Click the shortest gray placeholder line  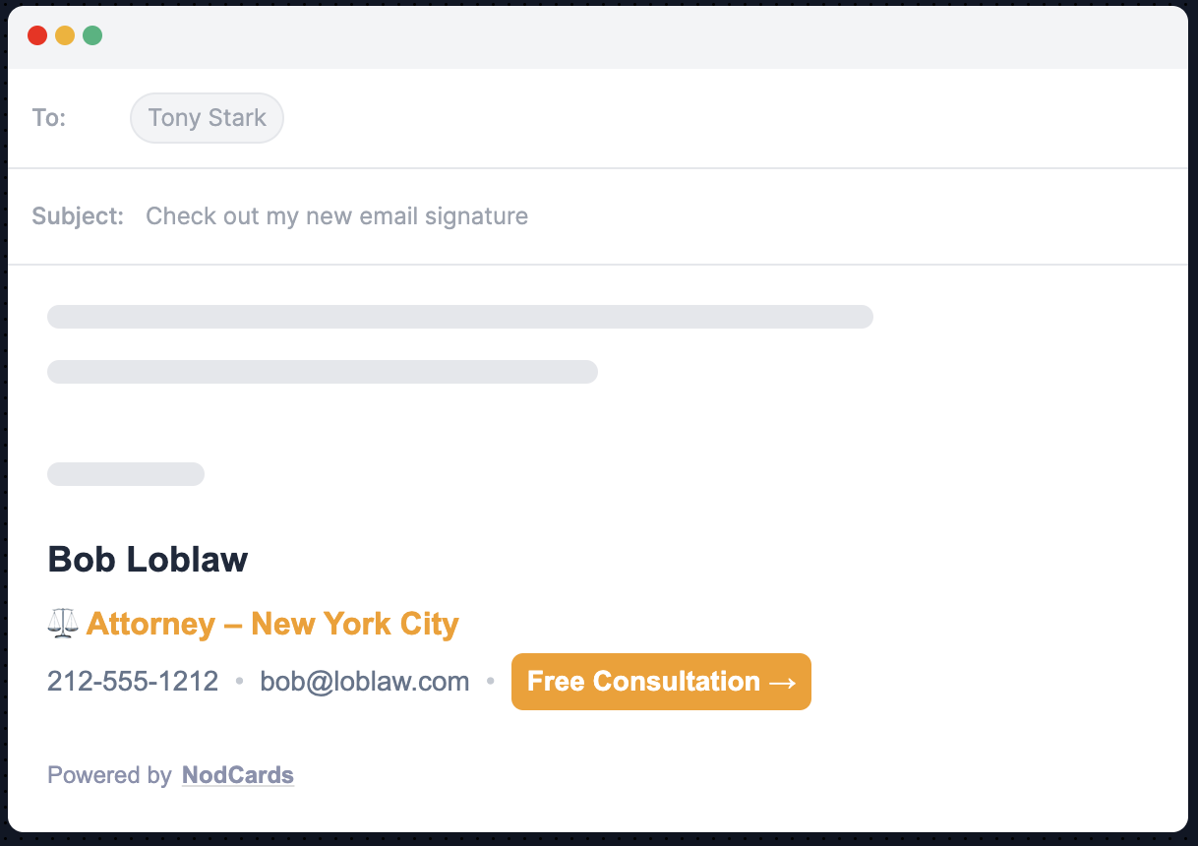click(126, 474)
